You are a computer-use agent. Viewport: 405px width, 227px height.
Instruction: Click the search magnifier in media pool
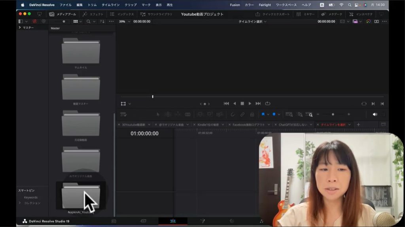[89, 21]
